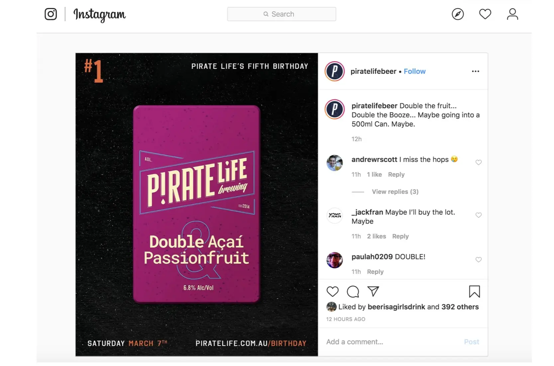
Task: Reply to andrewrscott's comment
Action: [396, 174]
